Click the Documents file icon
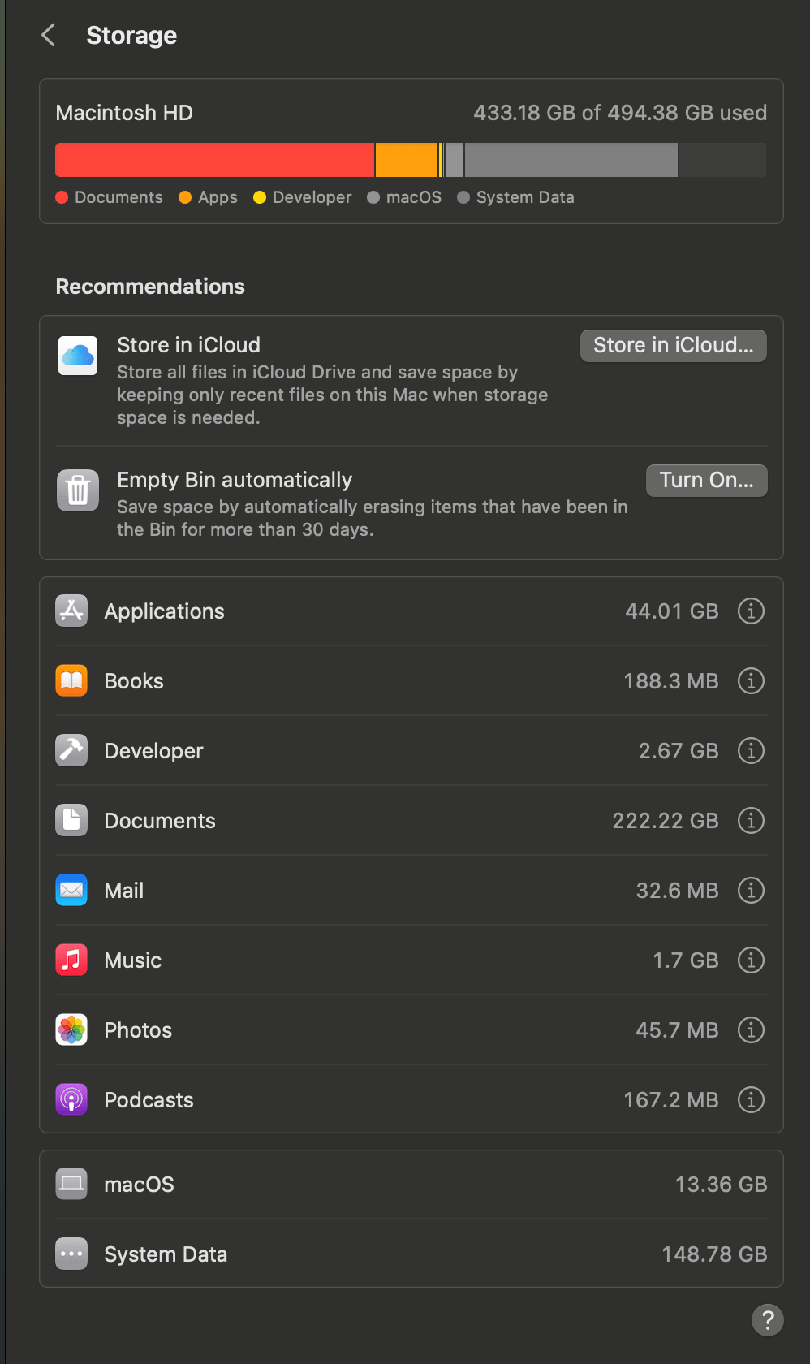Viewport: 810px width, 1364px height. point(71,820)
